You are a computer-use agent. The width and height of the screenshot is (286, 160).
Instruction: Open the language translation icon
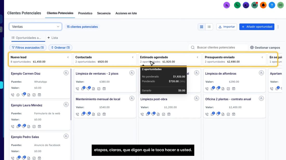(226, 5)
